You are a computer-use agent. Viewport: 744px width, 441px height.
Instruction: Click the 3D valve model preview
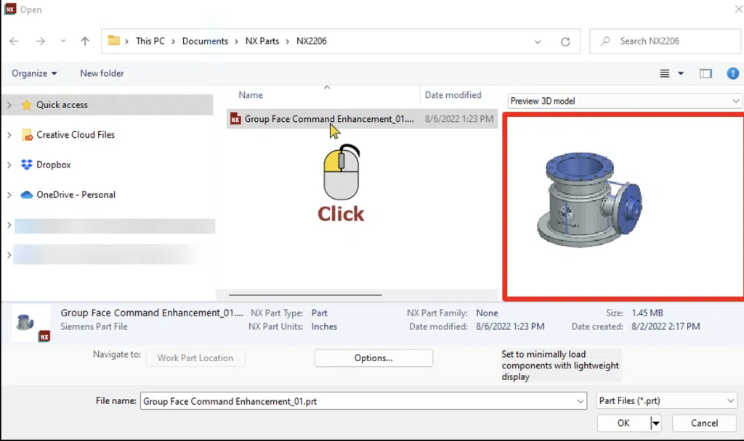(x=589, y=200)
